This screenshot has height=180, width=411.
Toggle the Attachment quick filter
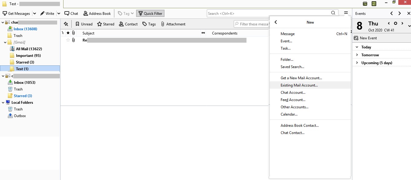click(173, 24)
